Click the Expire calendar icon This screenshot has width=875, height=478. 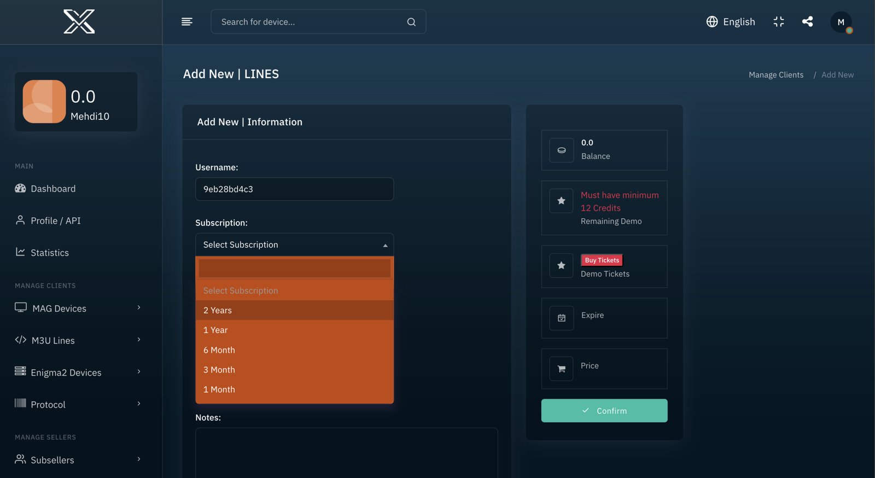[561, 318]
